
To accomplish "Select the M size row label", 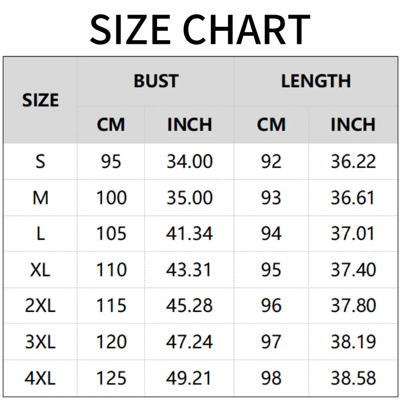I will [40, 198].
